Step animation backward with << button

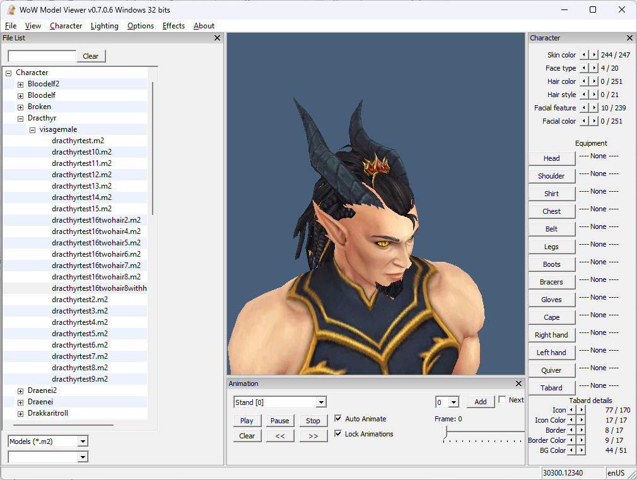pos(280,436)
